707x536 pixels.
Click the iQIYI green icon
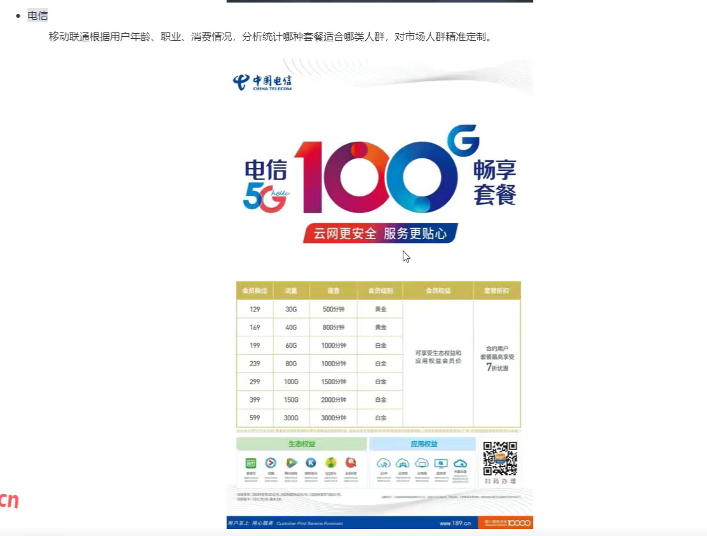[251, 463]
